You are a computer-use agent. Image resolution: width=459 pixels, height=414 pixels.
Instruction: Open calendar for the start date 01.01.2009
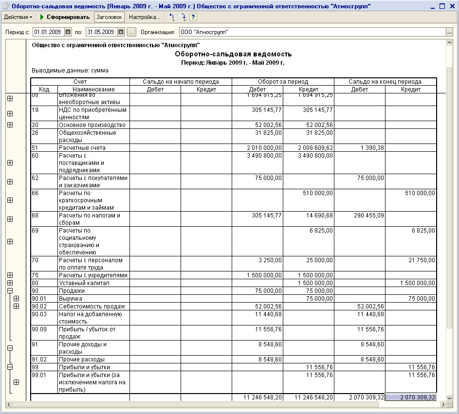pyautogui.click(x=68, y=32)
